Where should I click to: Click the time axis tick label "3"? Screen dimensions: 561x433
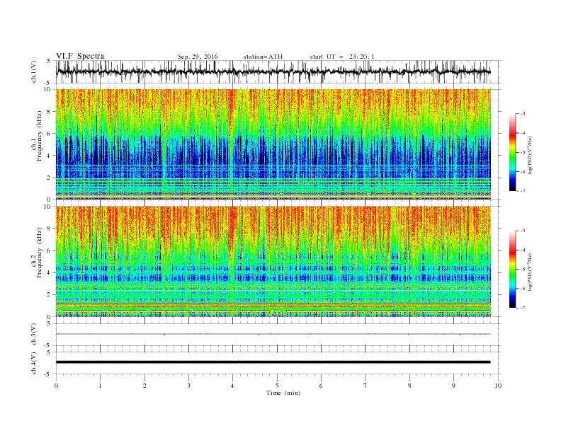(188, 386)
